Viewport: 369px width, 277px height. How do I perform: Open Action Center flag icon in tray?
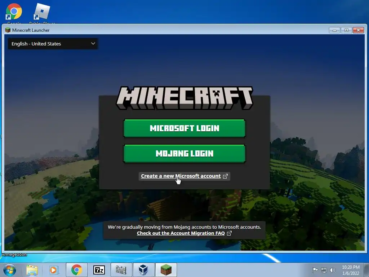tap(315, 270)
